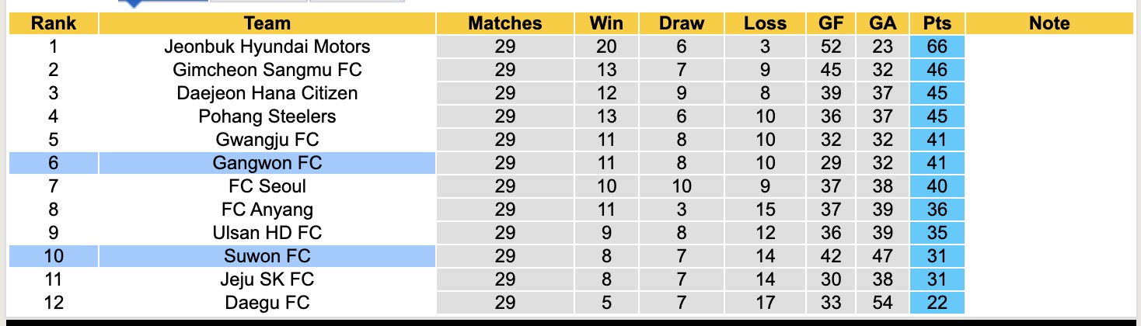Sort by the Matches column header
The width and height of the screenshot is (1141, 326).
[504, 23]
